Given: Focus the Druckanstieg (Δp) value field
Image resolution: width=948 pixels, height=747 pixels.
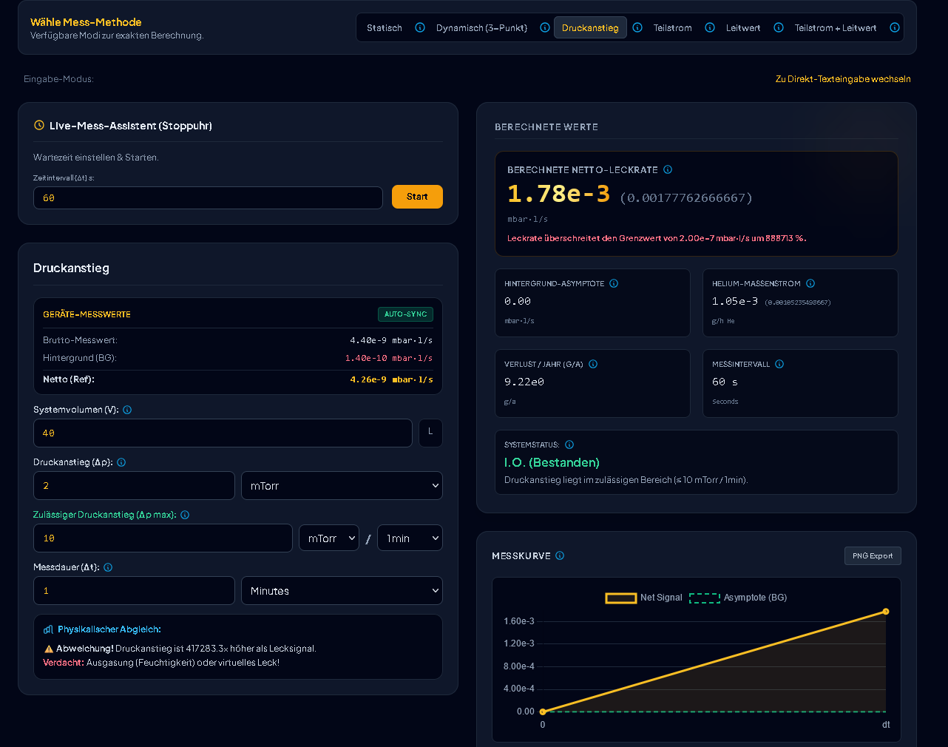Looking at the screenshot, I should coord(134,486).
